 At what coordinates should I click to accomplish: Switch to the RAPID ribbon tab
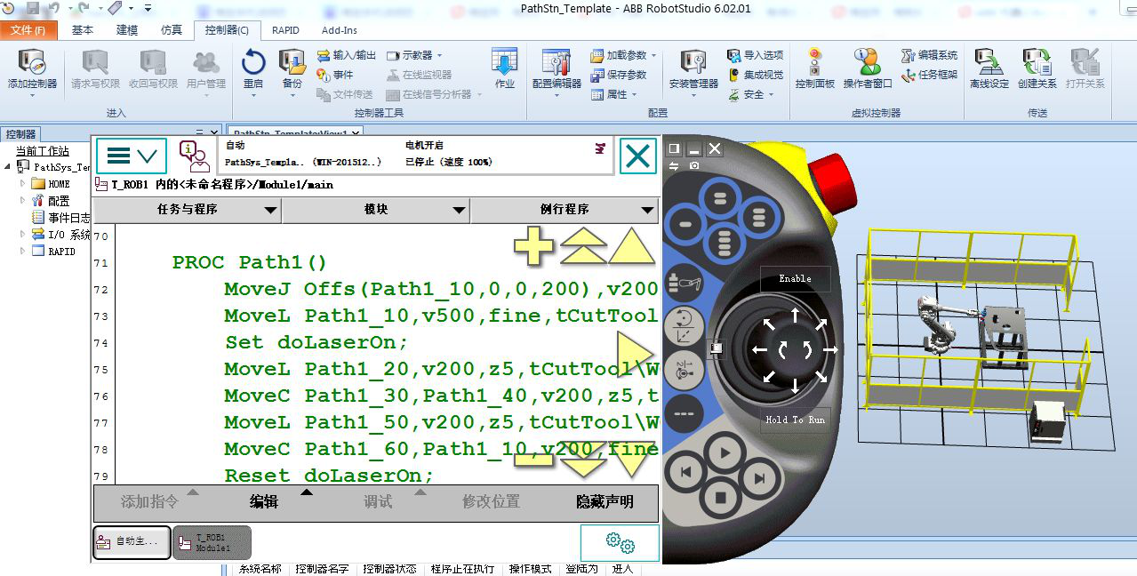[x=285, y=29]
